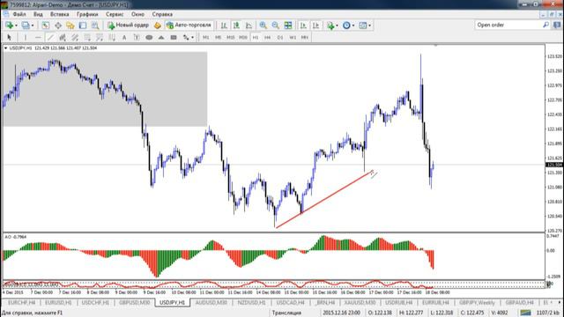Select the triangle shape tool
Viewport: 564px width, 317px height.
(x=161, y=37)
